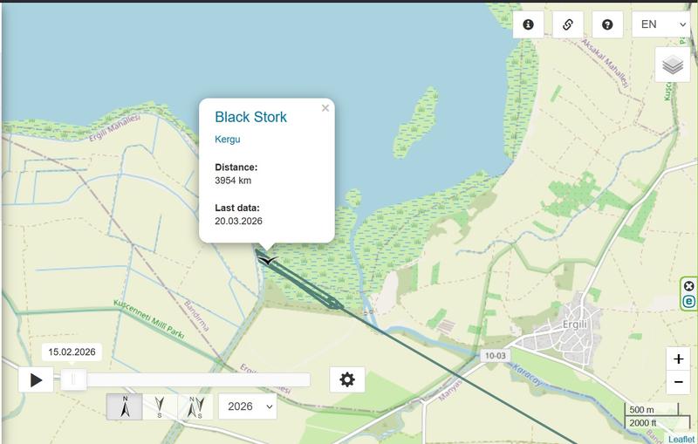Viewport: 698px width, 444px height.
Task: Click the circled e side icon
Action: point(688,301)
